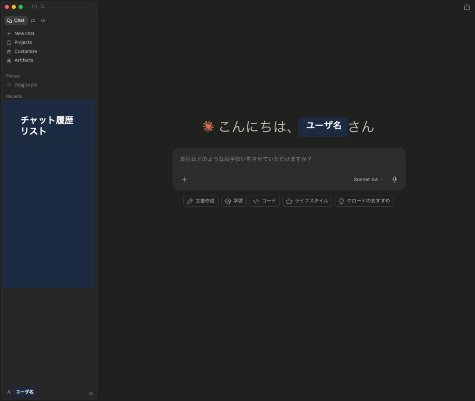Activate the microphone voice input icon
This screenshot has width=475, height=401.
(x=394, y=179)
